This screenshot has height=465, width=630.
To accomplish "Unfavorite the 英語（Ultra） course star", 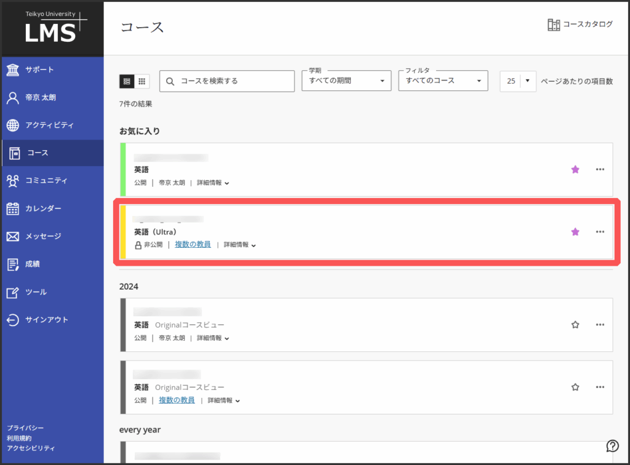I will [575, 232].
